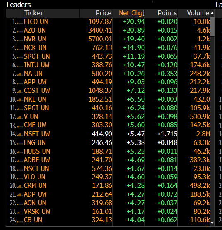The width and height of the screenshot is (222, 230).
Task: Select the CB UN ticker
Action: [x=33, y=220]
